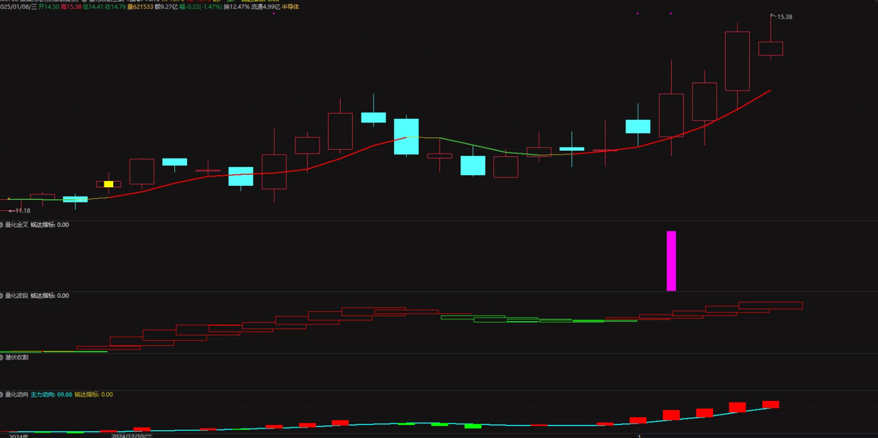Click the 主力动向 69.66 value label
Screen dimensions: 878x438
pyautogui.click(x=51, y=395)
